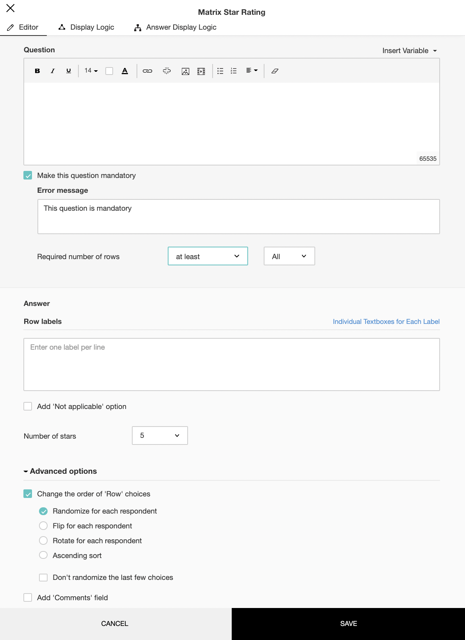Viewport: 465px width, 640px height.
Task: Open the background color swatch picker
Action: click(x=109, y=71)
